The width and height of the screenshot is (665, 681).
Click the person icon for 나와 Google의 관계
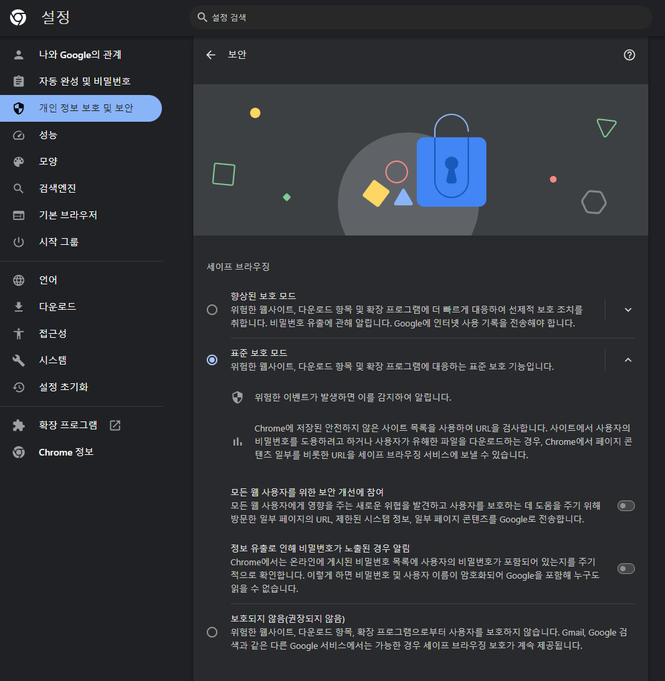point(19,55)
